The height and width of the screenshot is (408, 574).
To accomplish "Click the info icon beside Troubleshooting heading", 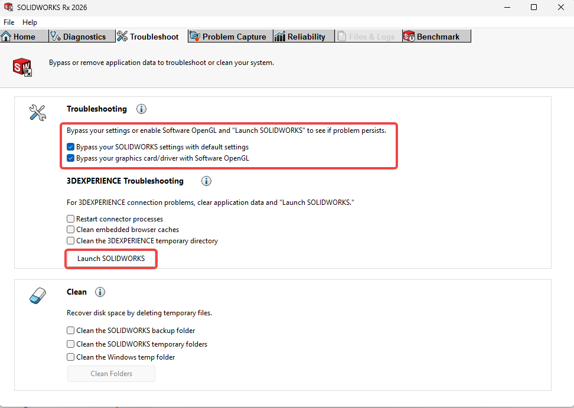I will (x=141, y=109).
